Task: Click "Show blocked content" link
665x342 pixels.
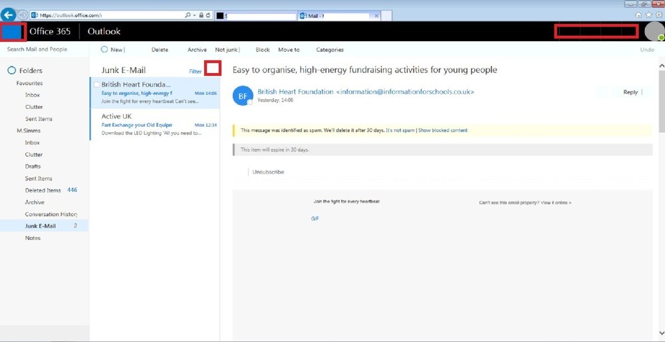Action: tap(443, 130)
